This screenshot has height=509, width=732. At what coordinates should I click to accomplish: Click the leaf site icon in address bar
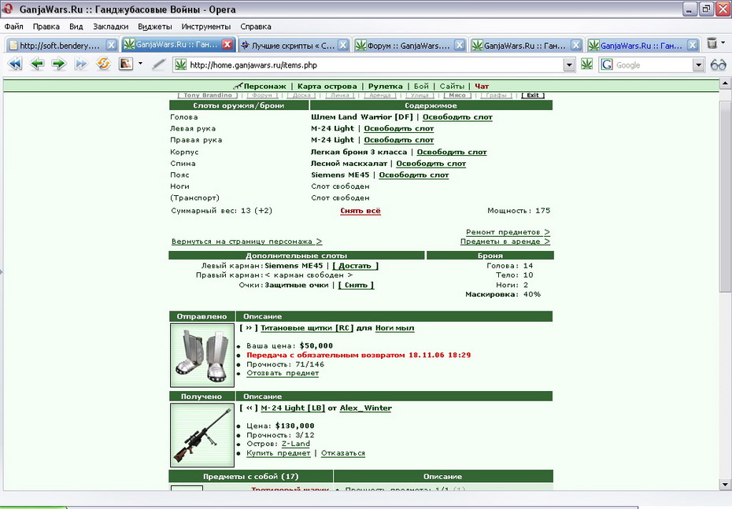(181, 65)
